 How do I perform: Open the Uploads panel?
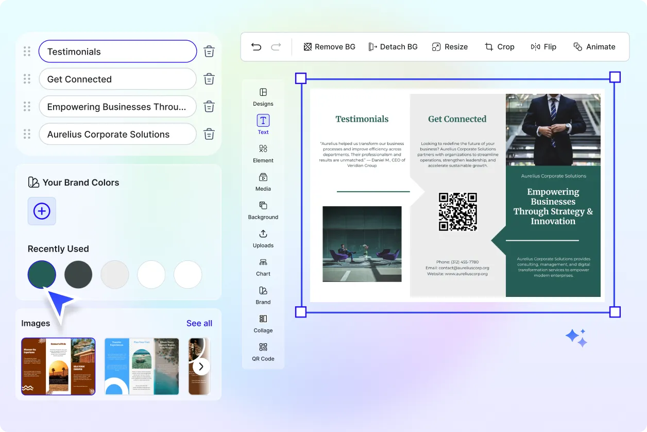click(x=263, y=239)
